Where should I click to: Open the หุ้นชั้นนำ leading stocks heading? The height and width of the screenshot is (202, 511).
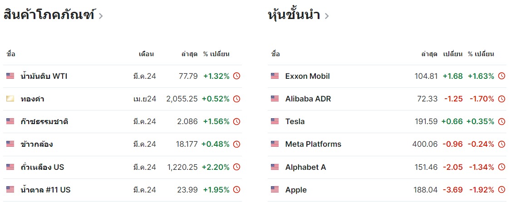tap(294, 15)
